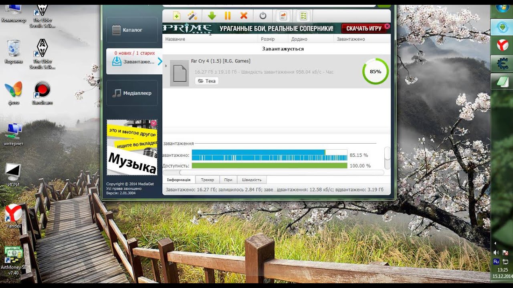Click the info panel vertical scrollbar
513x288 pixels.
(x=387, y=158)
